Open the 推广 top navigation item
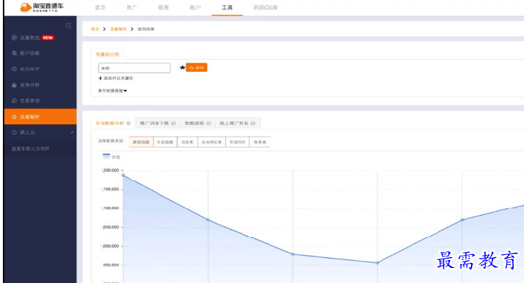Image resolution: width=524 pixels, height=283 pixels. tap(132, 7)
